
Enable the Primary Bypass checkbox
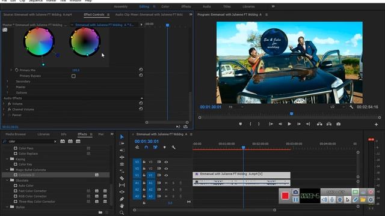(73, 76)
